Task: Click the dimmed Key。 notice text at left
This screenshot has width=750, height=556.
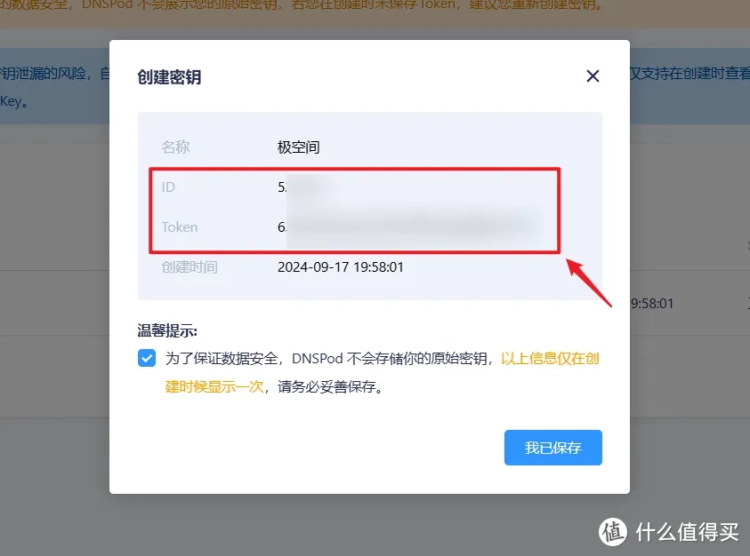Action: 14,102
